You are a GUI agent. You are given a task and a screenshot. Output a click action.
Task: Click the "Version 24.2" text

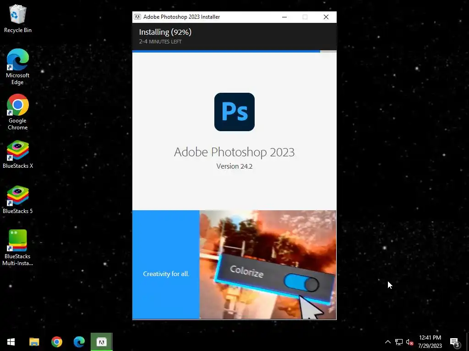234,166
